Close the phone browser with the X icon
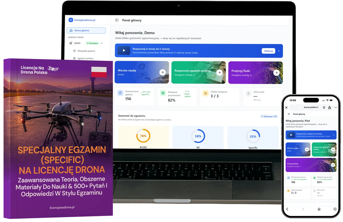The width and height of the screenshot is (343, 222). tap(286, 107)
